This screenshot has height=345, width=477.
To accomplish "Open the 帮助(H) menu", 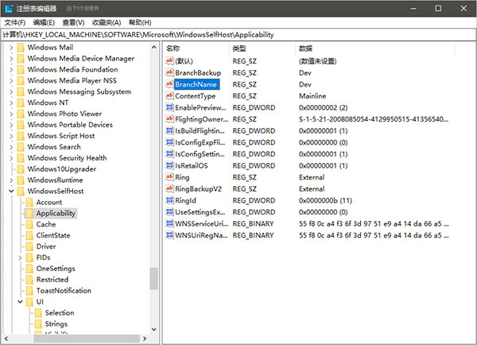I will coord(140,22).
